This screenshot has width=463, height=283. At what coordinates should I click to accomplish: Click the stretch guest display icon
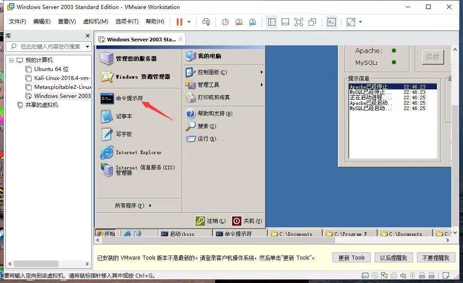pyautogui.click(x=351, y=22)
